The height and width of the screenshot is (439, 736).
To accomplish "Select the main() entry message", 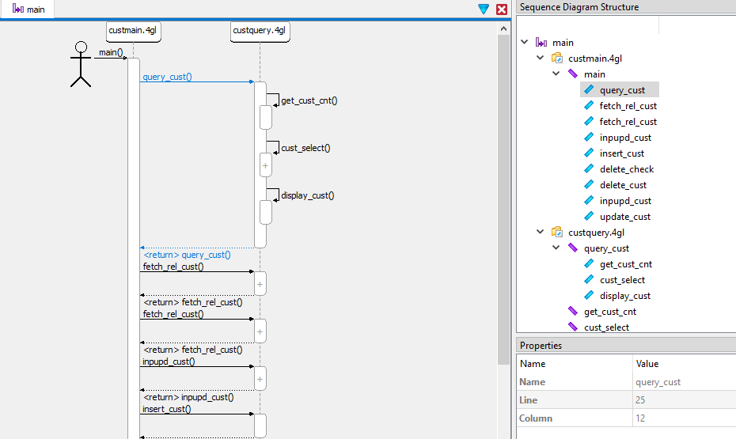I will point(111,52).
